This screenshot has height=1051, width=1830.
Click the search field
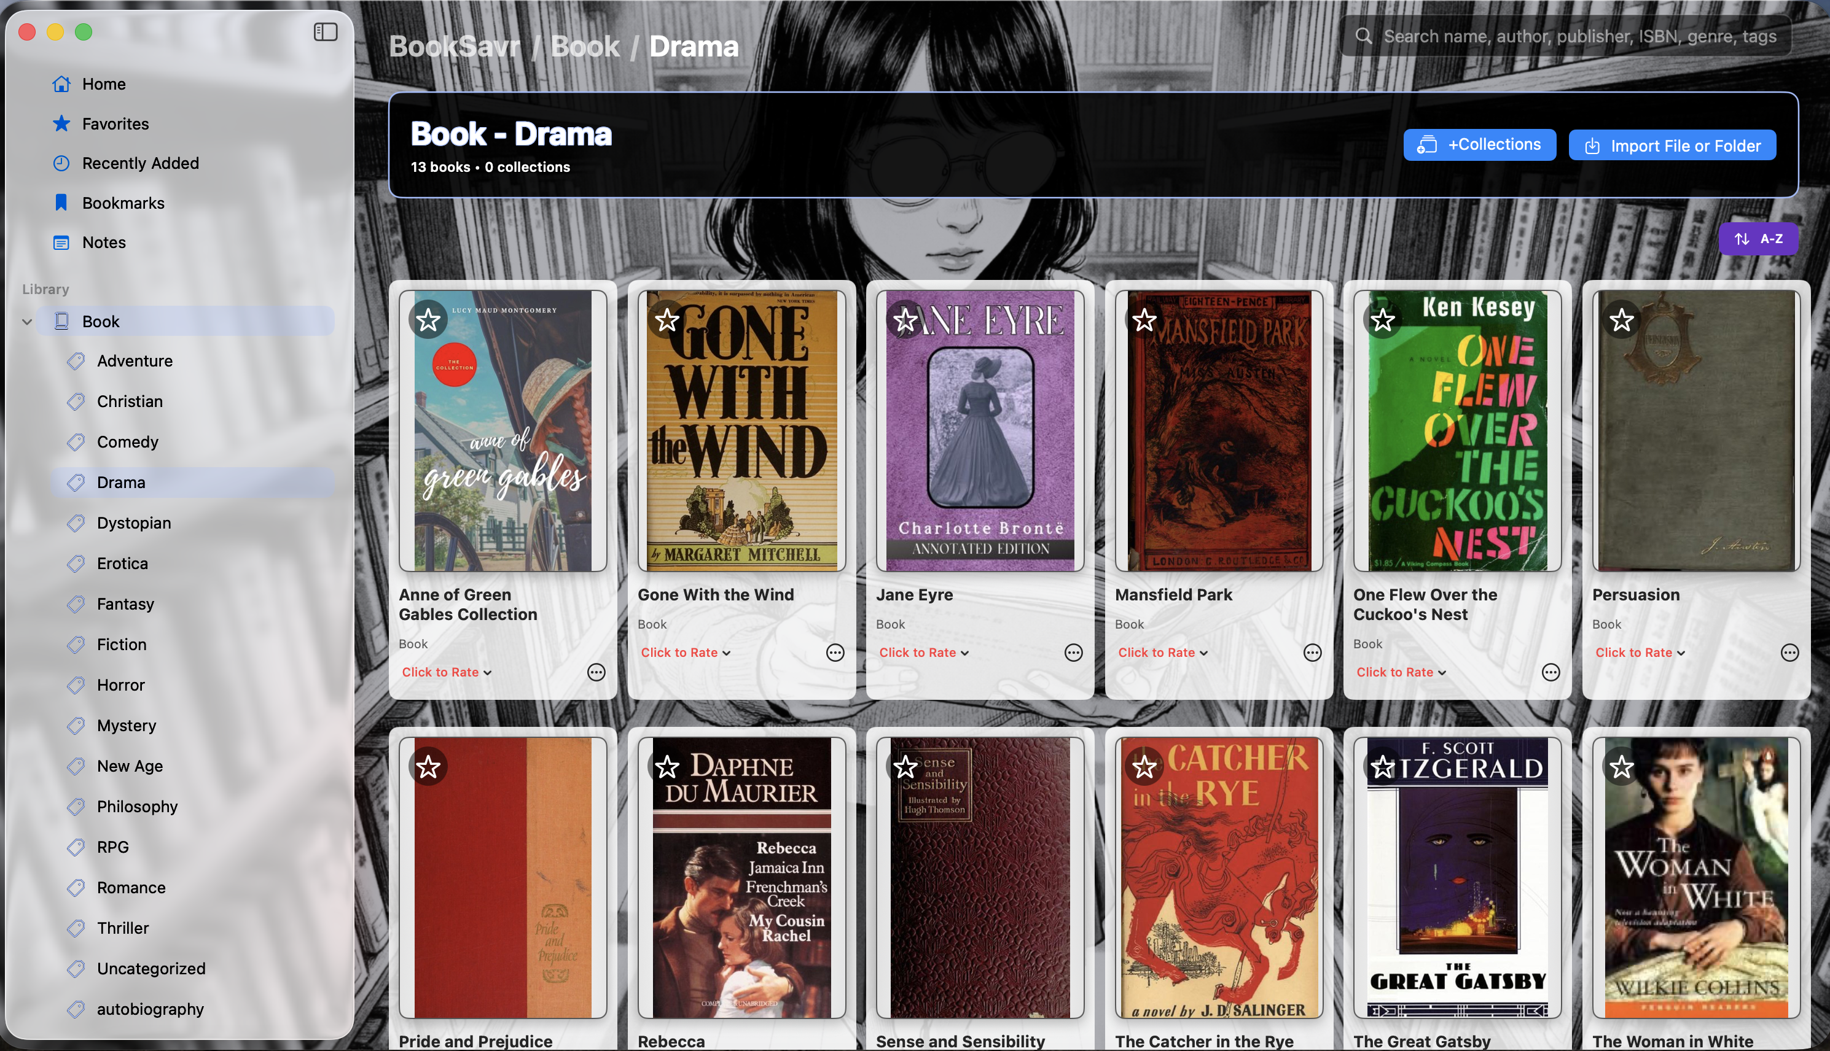click(1566, 36)
